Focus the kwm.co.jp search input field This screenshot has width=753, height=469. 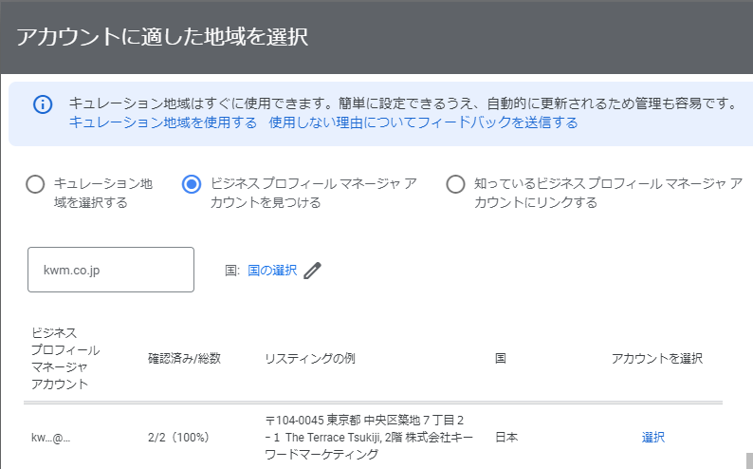111,270
